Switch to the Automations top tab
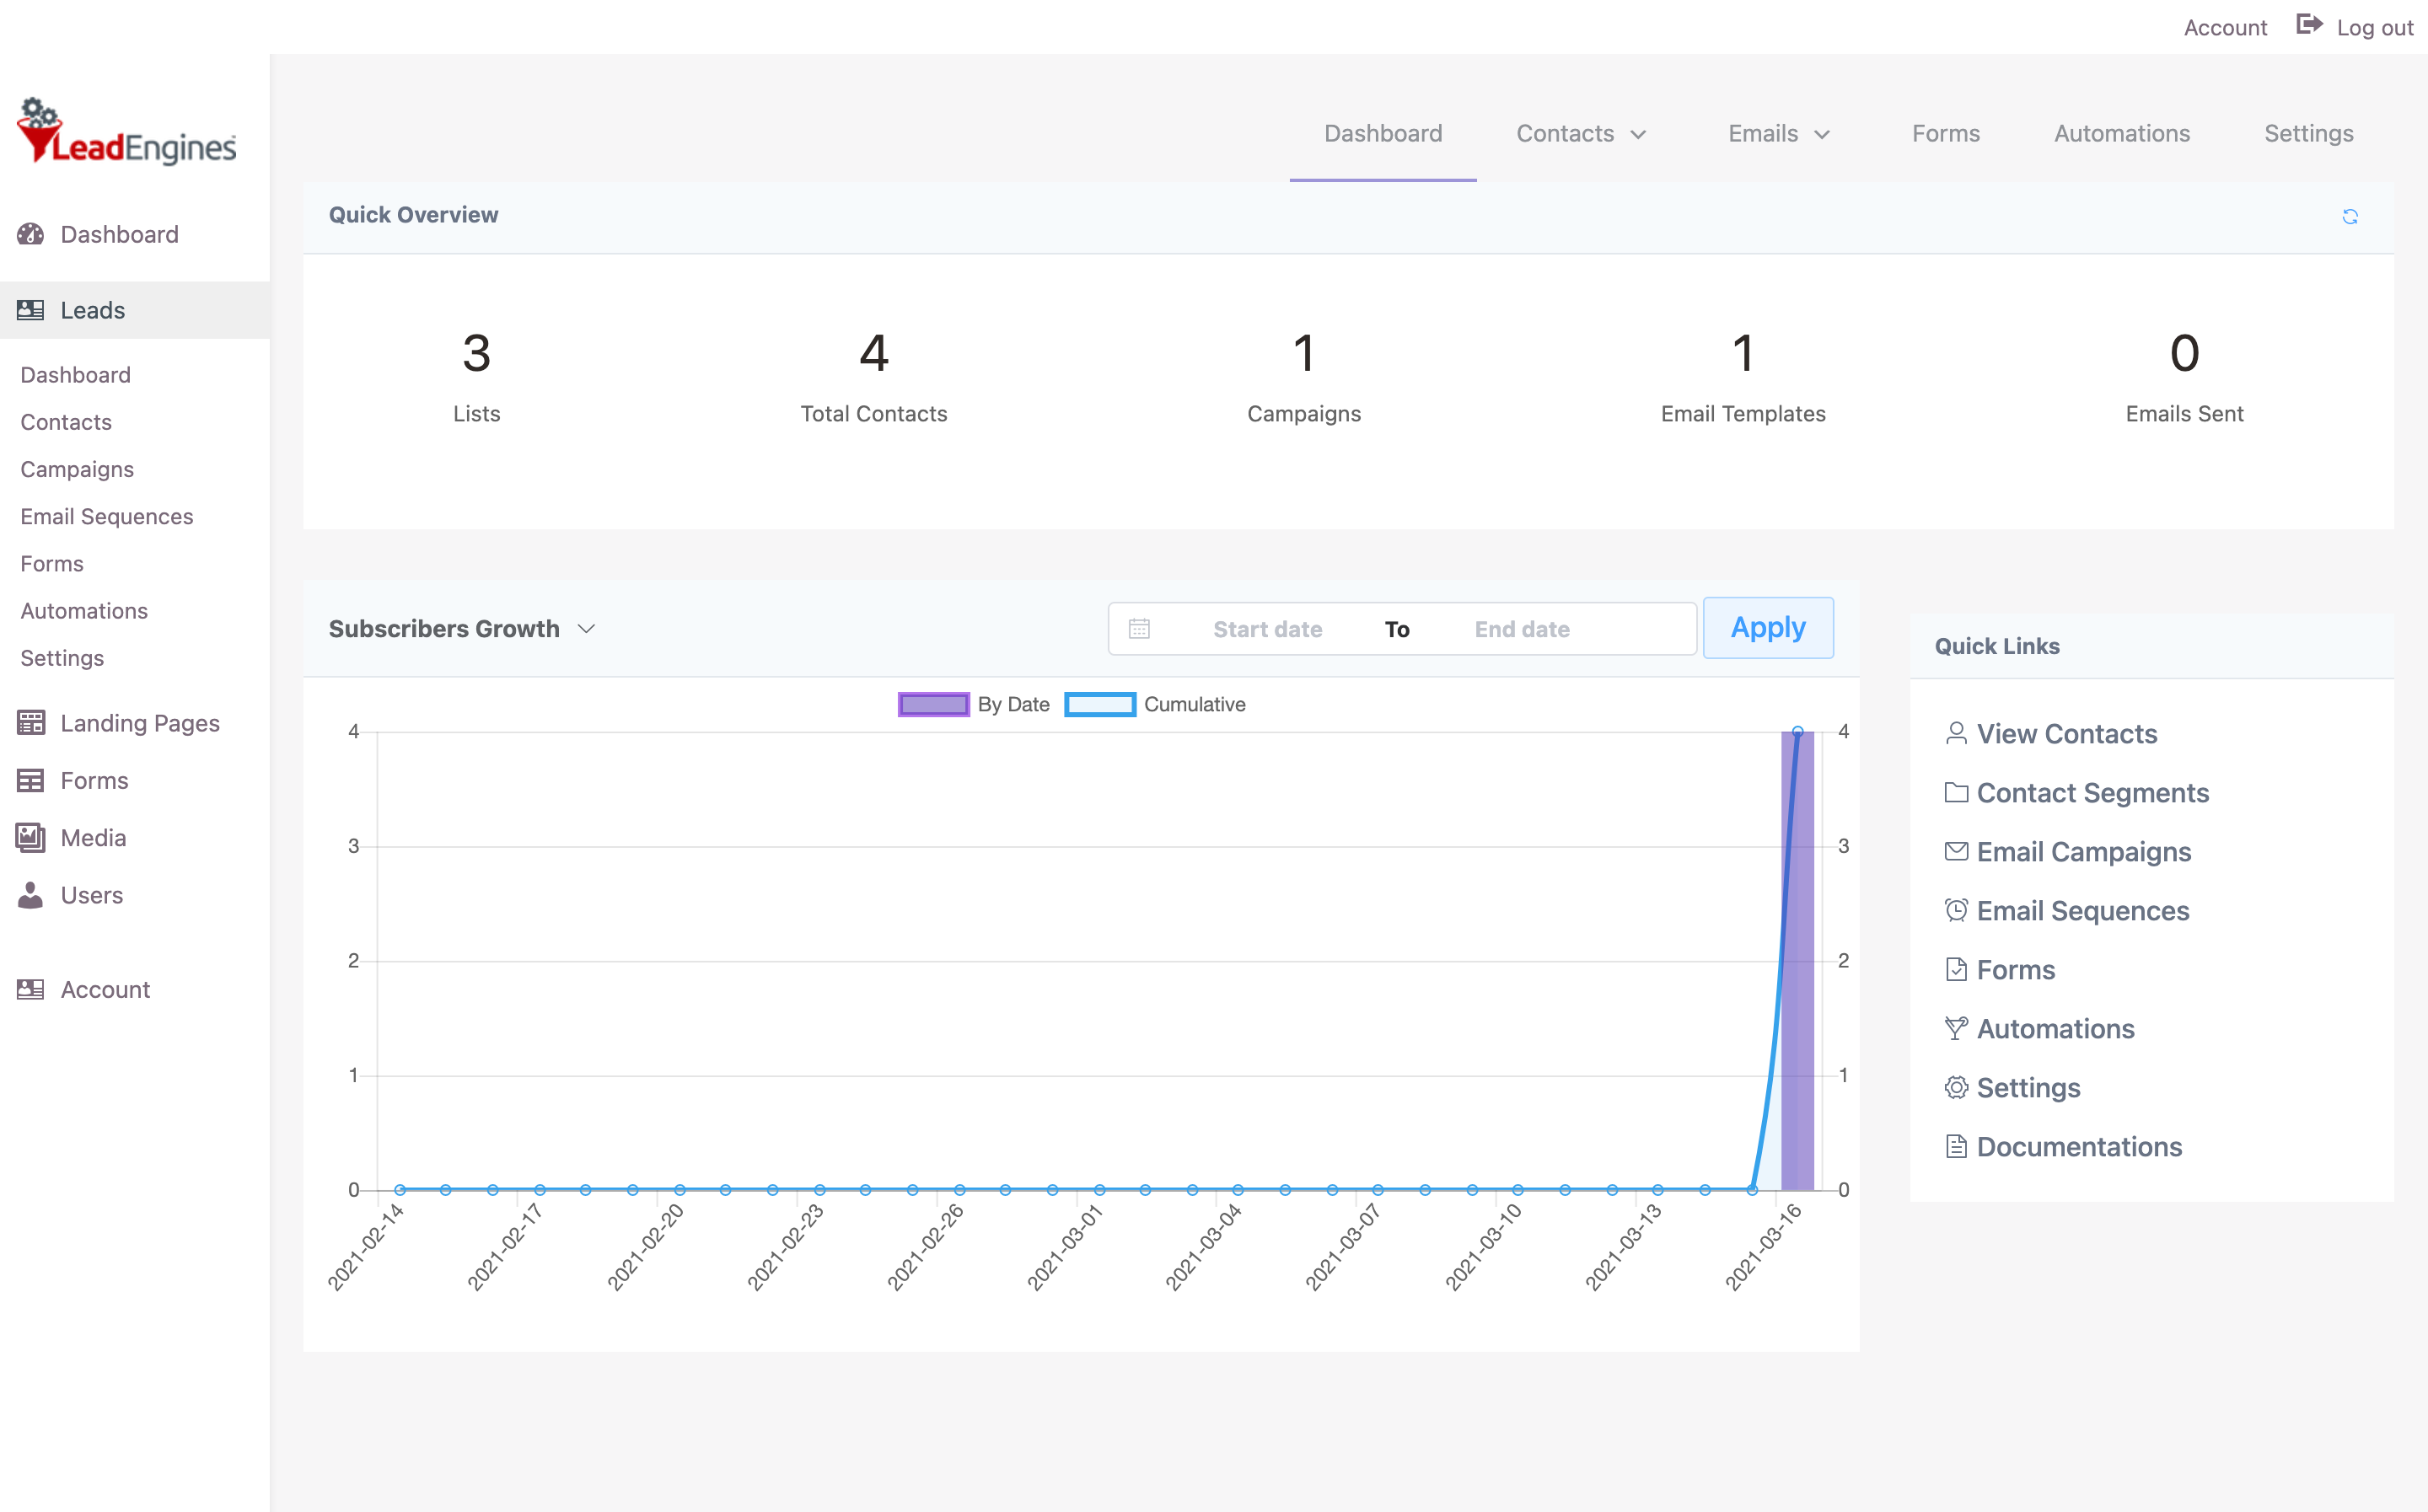Screen dimensions: 2428x1512 [2121, 133]
